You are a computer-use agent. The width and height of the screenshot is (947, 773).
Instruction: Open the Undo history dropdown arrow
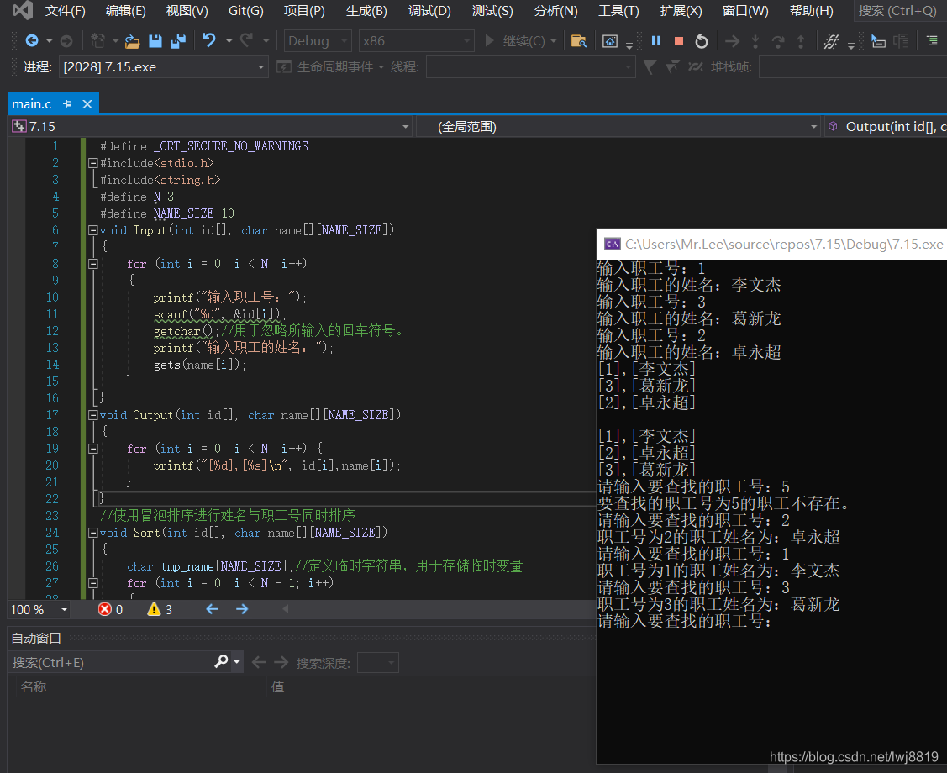tap(229, 41)
